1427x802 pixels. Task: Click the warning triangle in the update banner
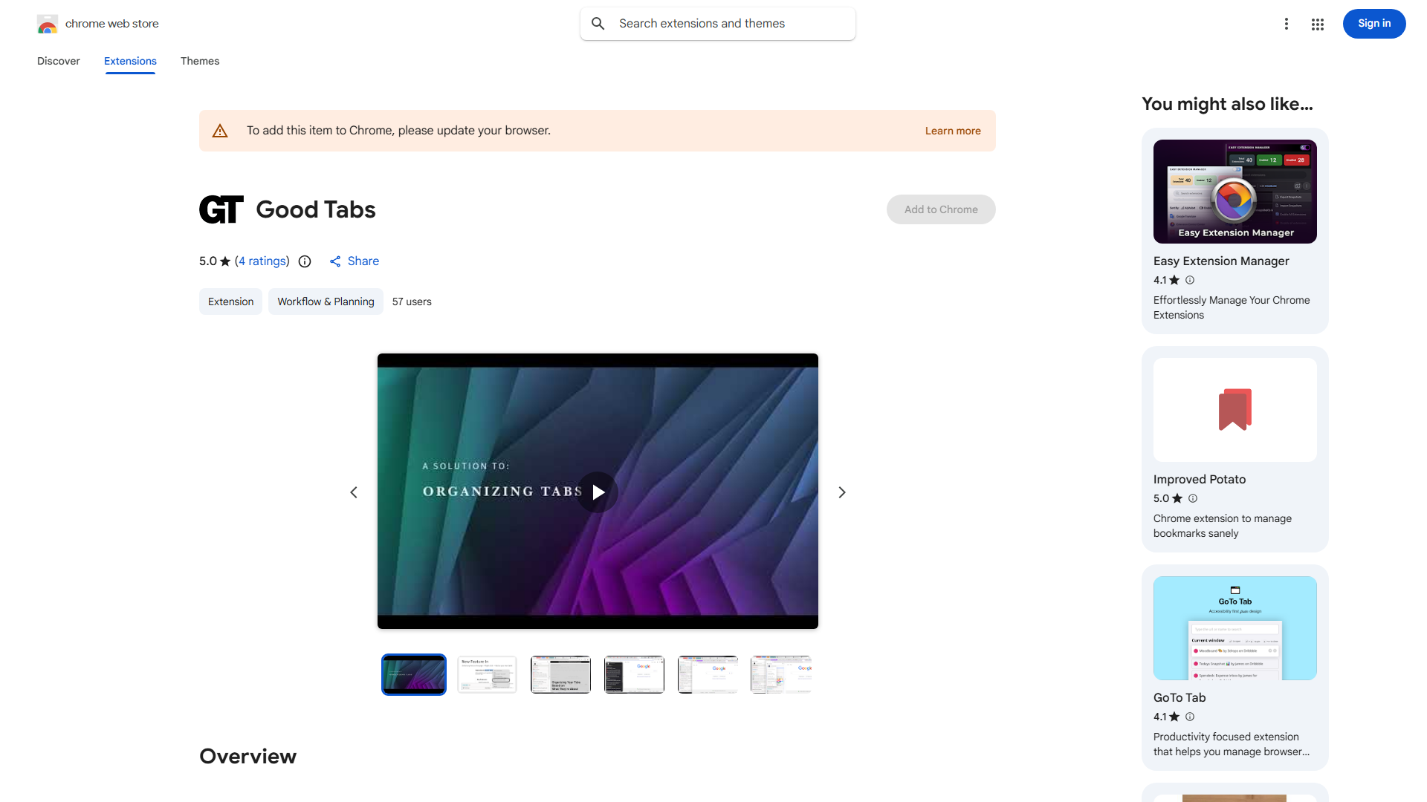pos(220,130)
